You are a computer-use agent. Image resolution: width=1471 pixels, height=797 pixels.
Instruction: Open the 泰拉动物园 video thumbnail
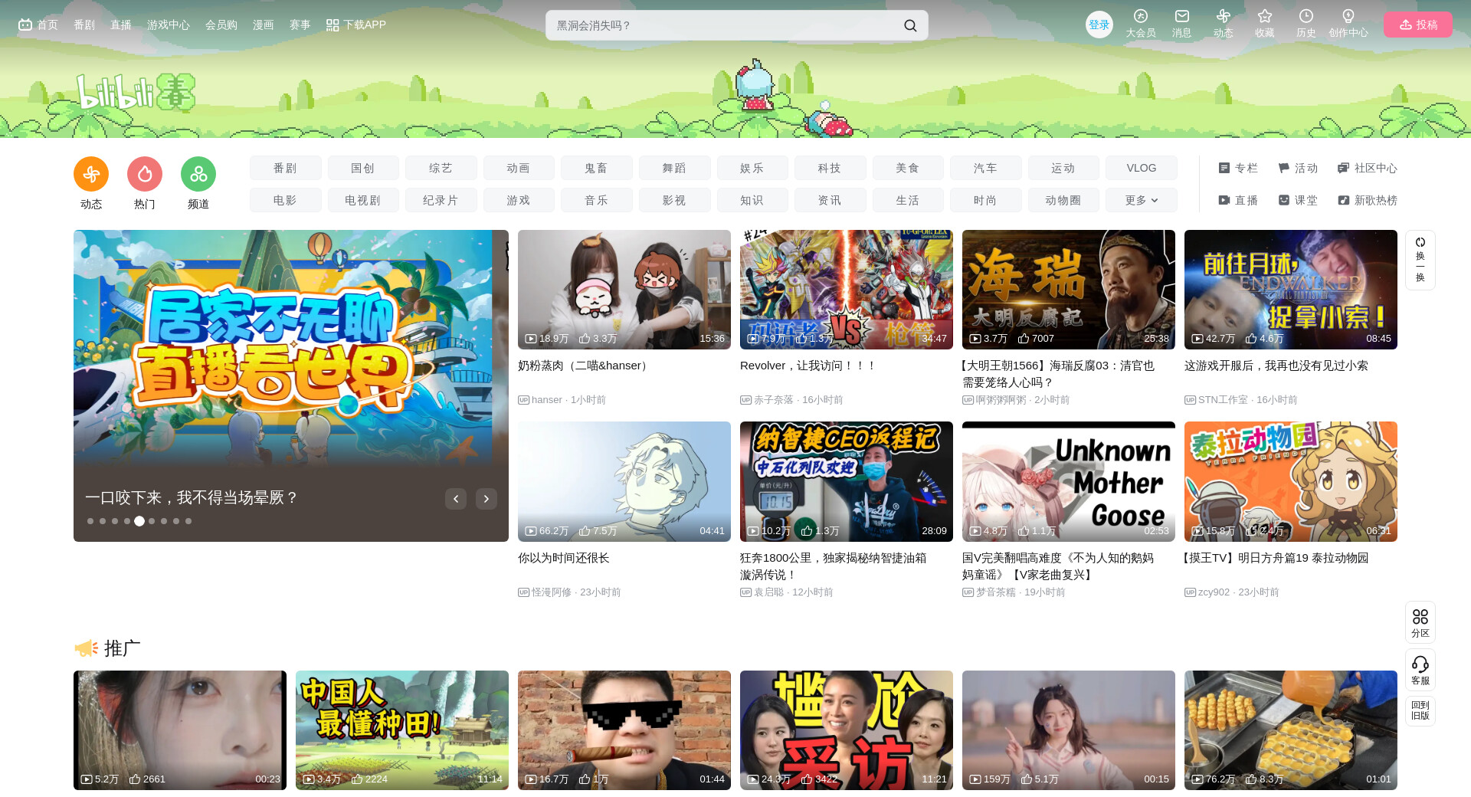[1291, 481]
